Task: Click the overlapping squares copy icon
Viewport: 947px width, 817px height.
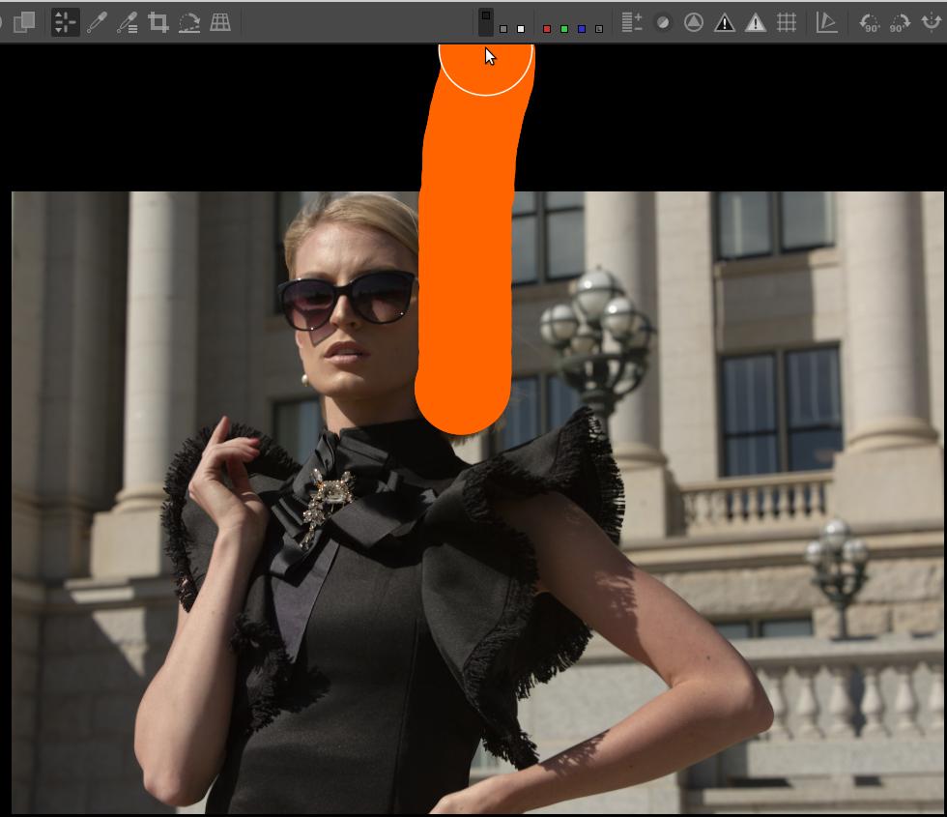Action: click(24, 23)
